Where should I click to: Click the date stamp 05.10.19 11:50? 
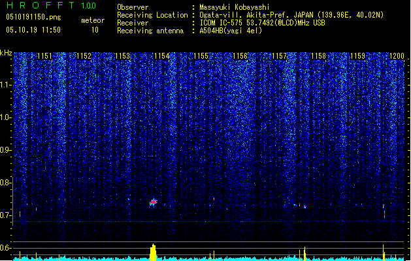[33, 30]
